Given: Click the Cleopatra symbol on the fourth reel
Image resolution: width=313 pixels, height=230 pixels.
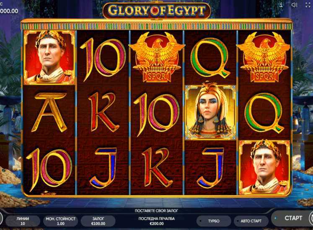Looking at the screenshot, I should [210, 112].
